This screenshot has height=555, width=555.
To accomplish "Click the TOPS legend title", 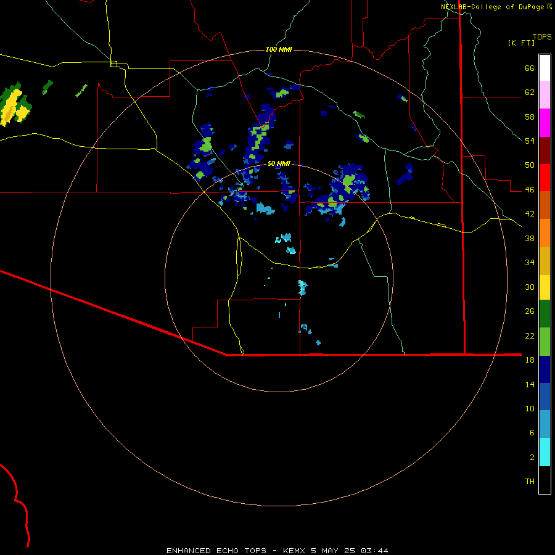I will (x=542, y=37).
